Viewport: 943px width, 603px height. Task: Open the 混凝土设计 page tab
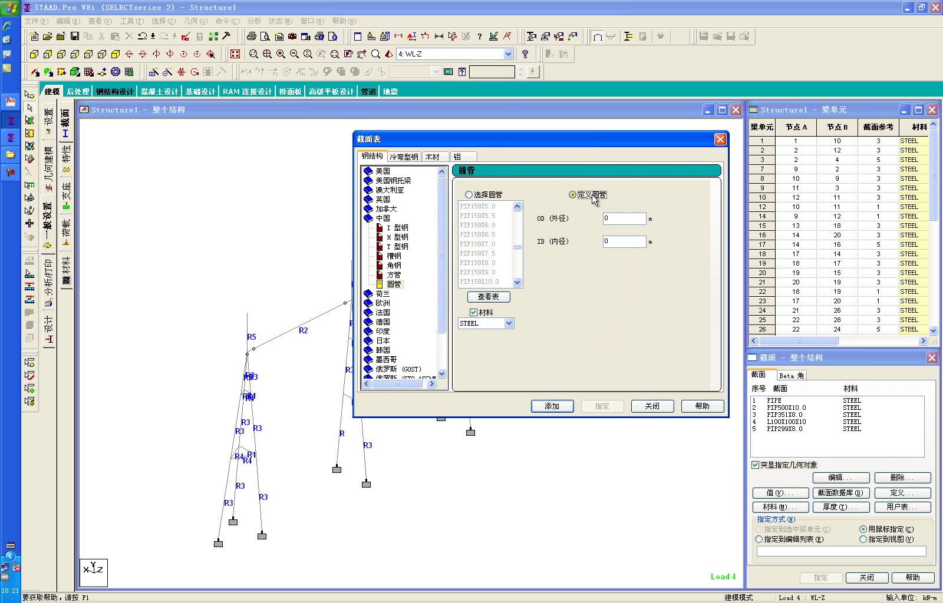tap(159, 92)
